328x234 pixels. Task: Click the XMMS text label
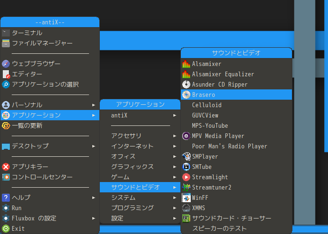pyautogui.click(x=199, y=208)
